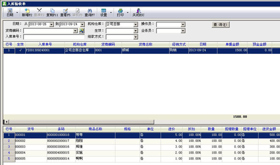
Task: Open the 操作员 dropdown list
Action: pyautogui.click(x=183, y=25)
